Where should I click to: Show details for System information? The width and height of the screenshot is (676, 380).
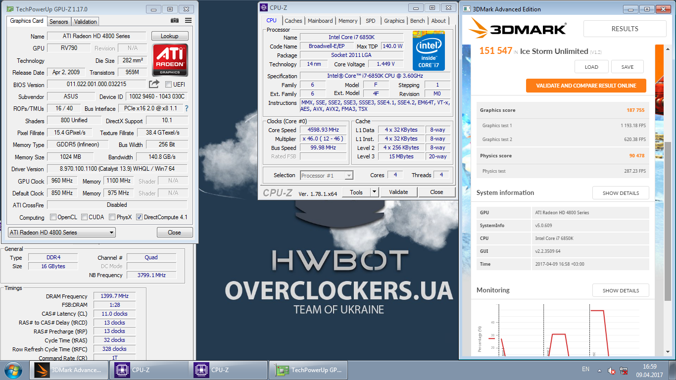click(621, 193)
